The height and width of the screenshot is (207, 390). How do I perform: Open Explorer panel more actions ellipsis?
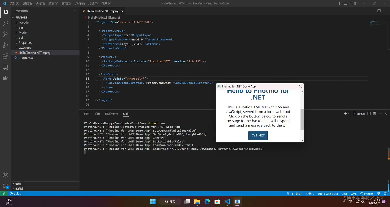pos(74,11)
